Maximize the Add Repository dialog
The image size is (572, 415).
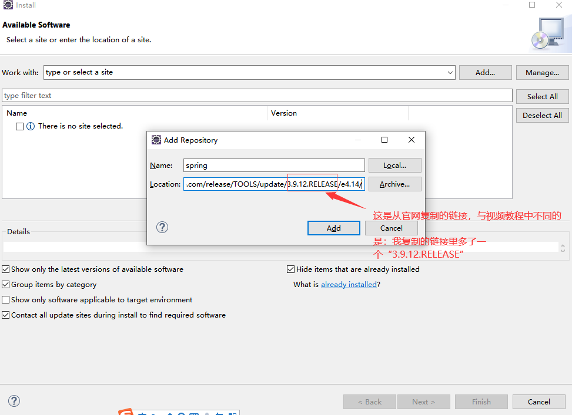point(384,140)
